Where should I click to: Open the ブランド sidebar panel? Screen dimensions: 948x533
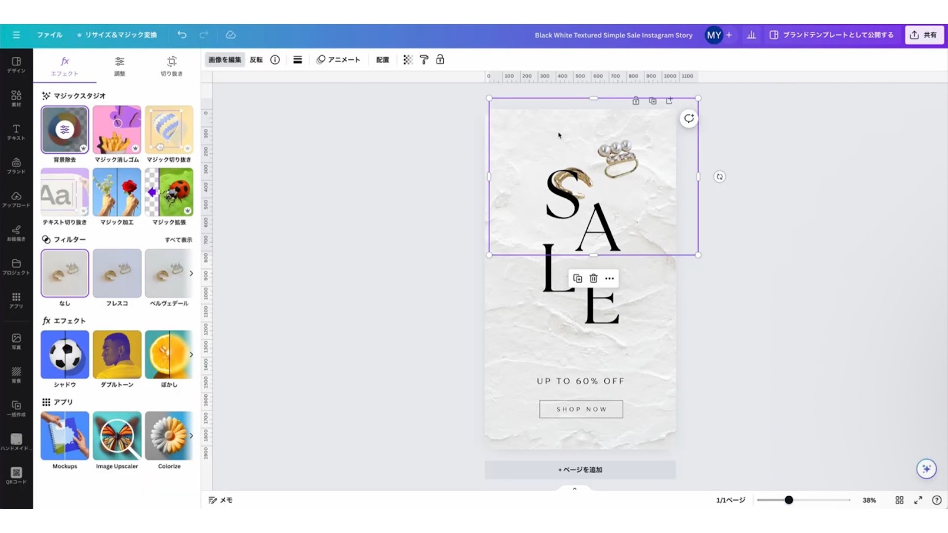tap(16, 166)
